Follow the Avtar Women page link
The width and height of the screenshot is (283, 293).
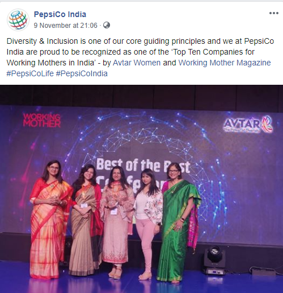[x=137, y=63]
